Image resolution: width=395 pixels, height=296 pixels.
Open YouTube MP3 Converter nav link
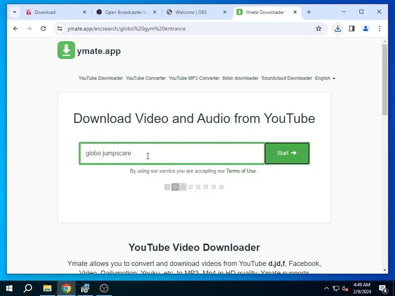194,78
